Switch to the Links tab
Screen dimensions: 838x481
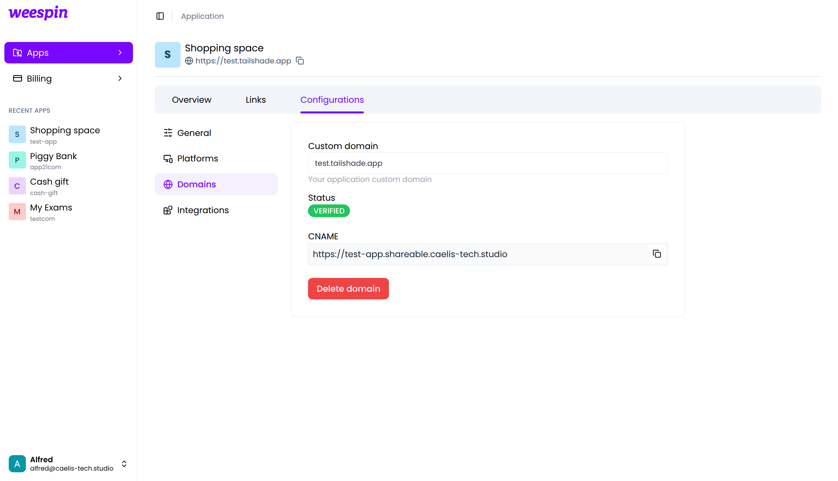pos(256,100)
